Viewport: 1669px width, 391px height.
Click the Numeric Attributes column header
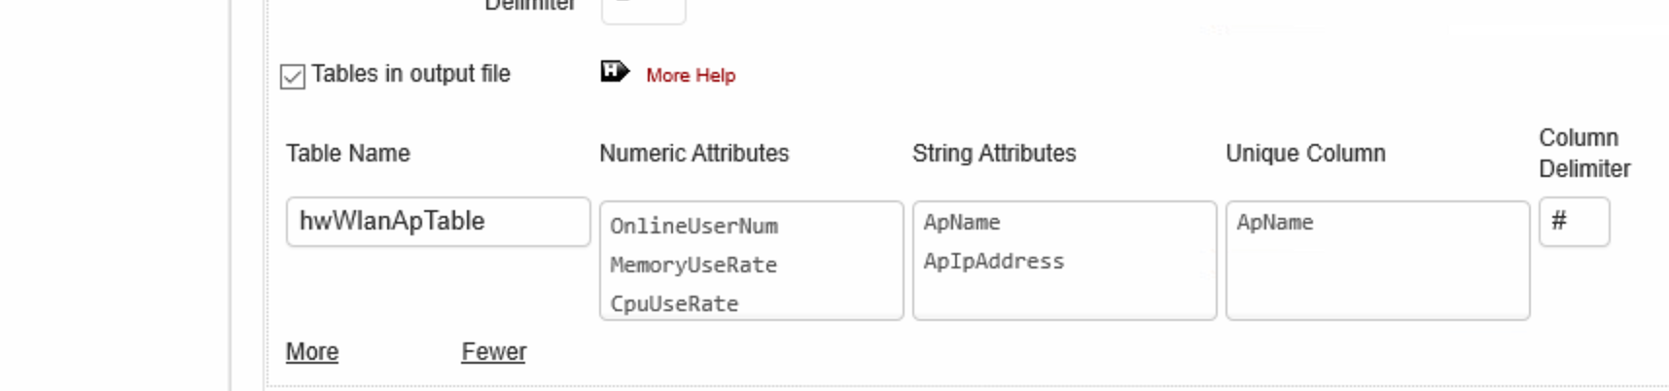click(693, 154)
